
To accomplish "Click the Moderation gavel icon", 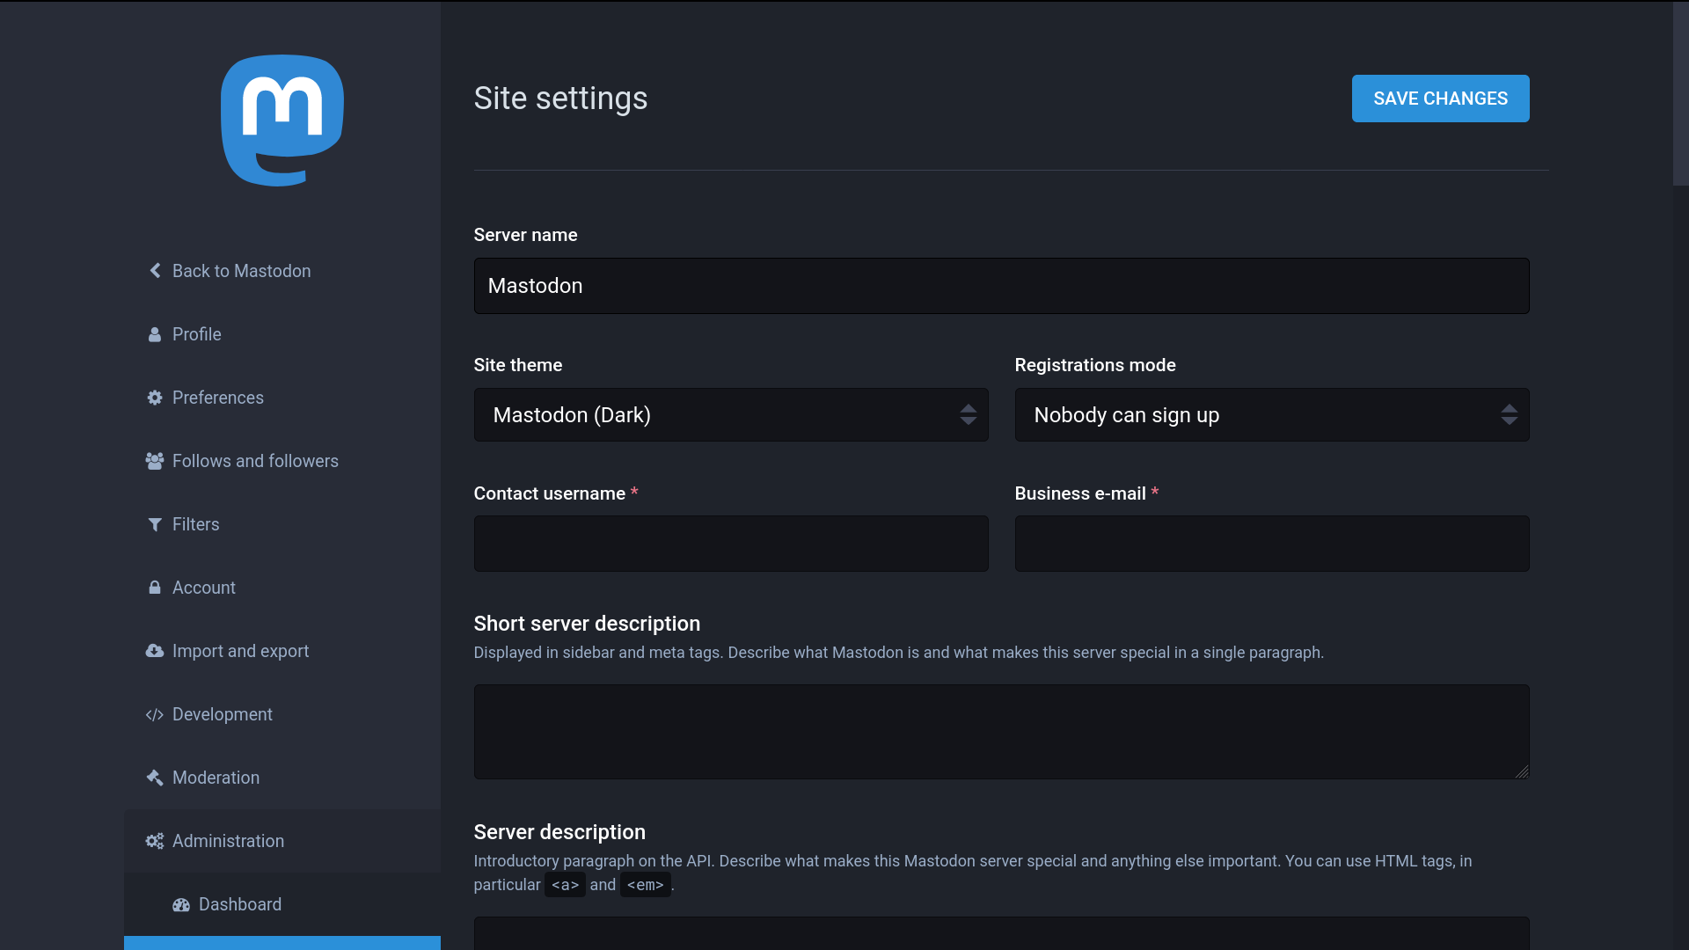I will (155, 778).
